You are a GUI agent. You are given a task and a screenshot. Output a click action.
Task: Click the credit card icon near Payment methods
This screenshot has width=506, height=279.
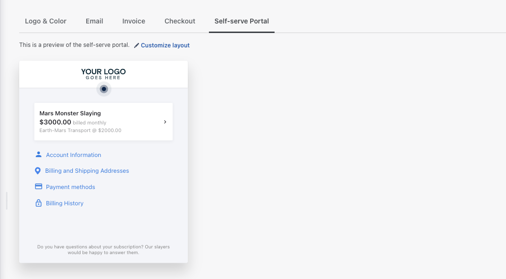[38, 186]
